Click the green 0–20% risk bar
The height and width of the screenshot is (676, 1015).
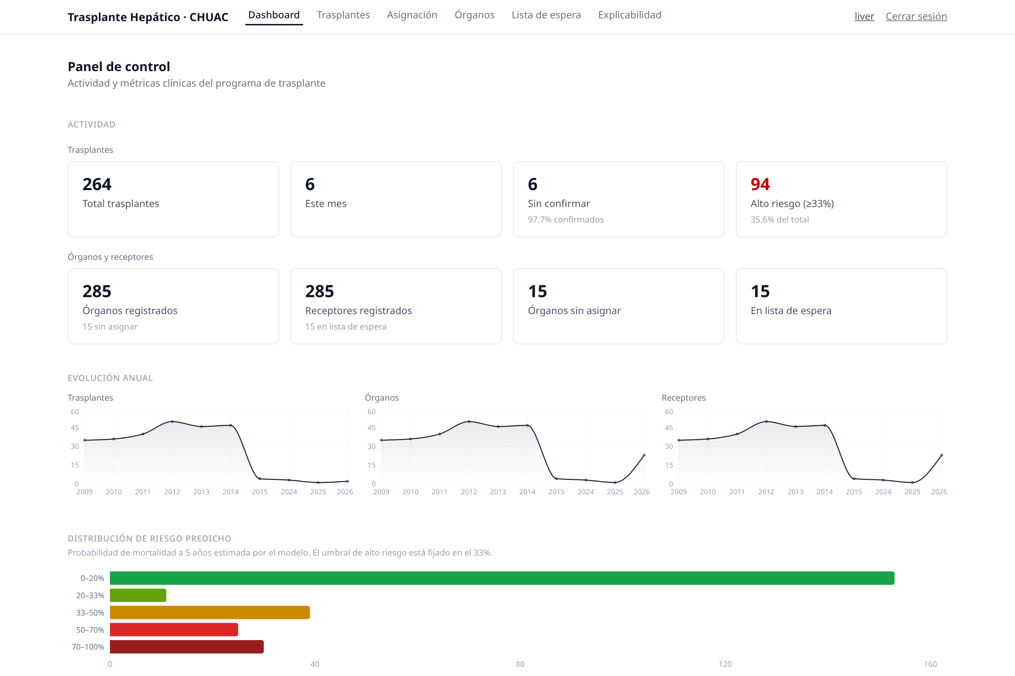coord(502,578)
